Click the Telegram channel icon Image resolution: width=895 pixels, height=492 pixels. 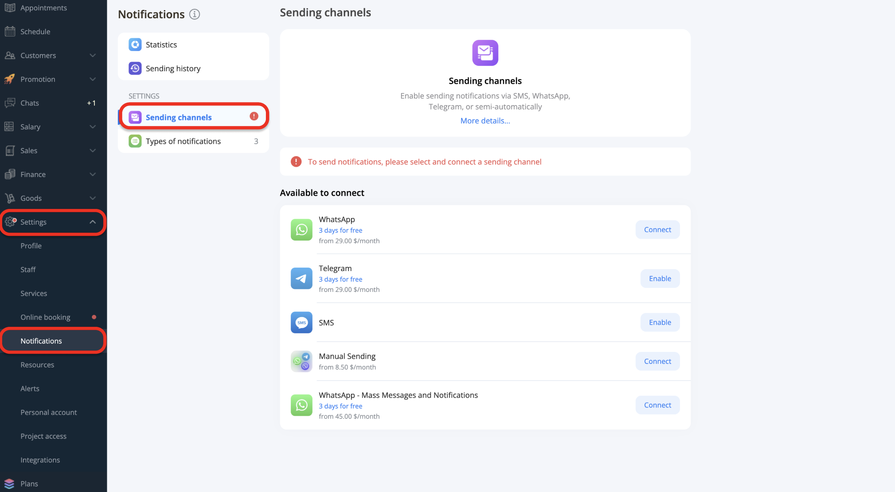(x=302, y=279)
